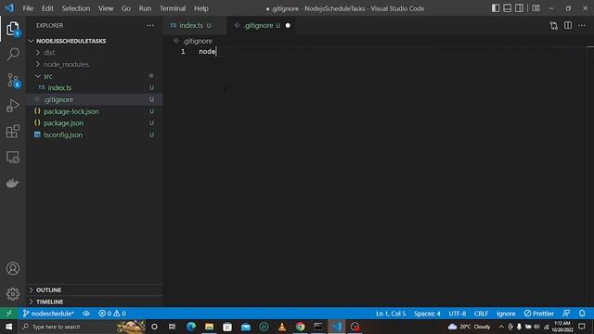Open Run and Debug view icon
This screenshot has width=594, height=334.
pos(13,106)
